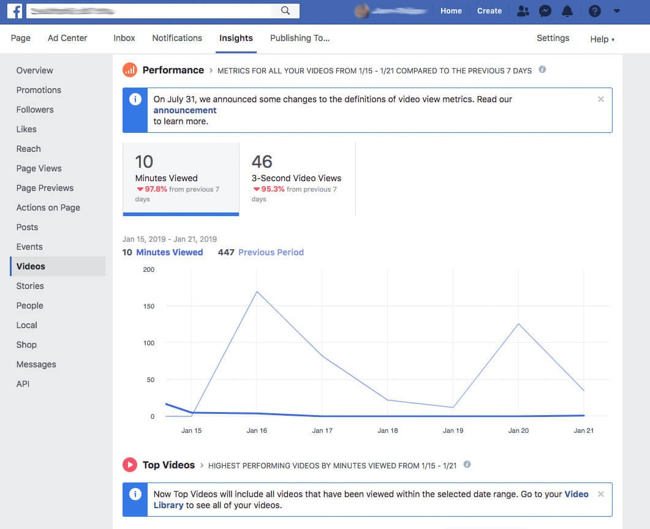The width and height of the screenshot is (650, 529).
Task: Open the account dropdown arrow
Action: click(x=617, y=11)
